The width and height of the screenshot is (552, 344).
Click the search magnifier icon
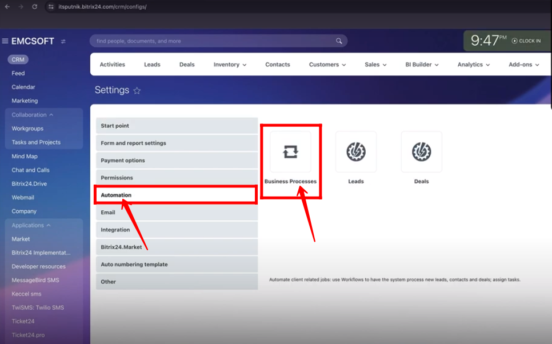pyautogui.click(x=339, y=41)
